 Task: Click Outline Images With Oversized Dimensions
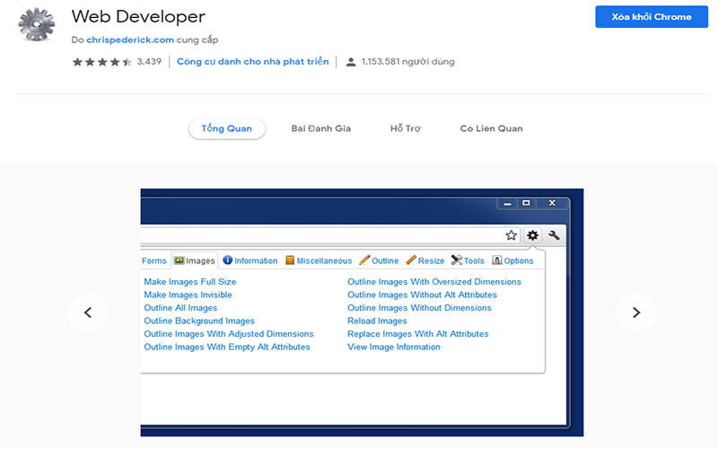(434, 282)
